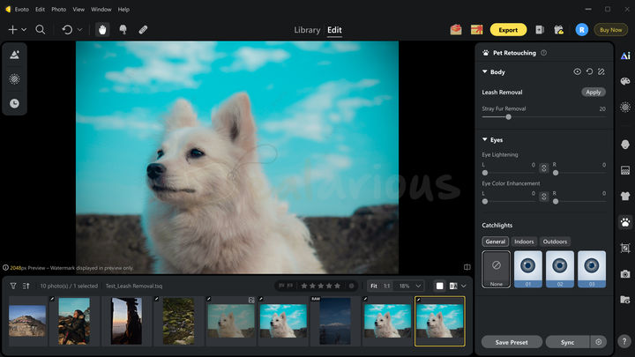
Task: Choose catchlight preset 03
Action: coord(592,269)
